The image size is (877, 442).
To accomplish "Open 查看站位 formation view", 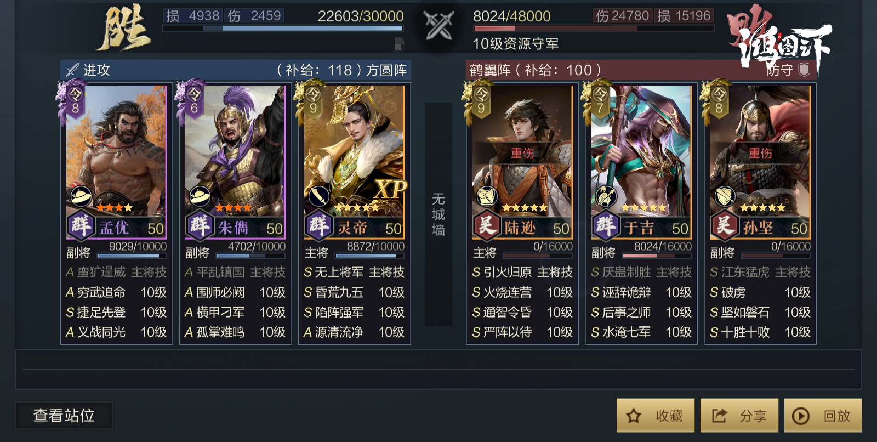I will (x=64, y=416).
